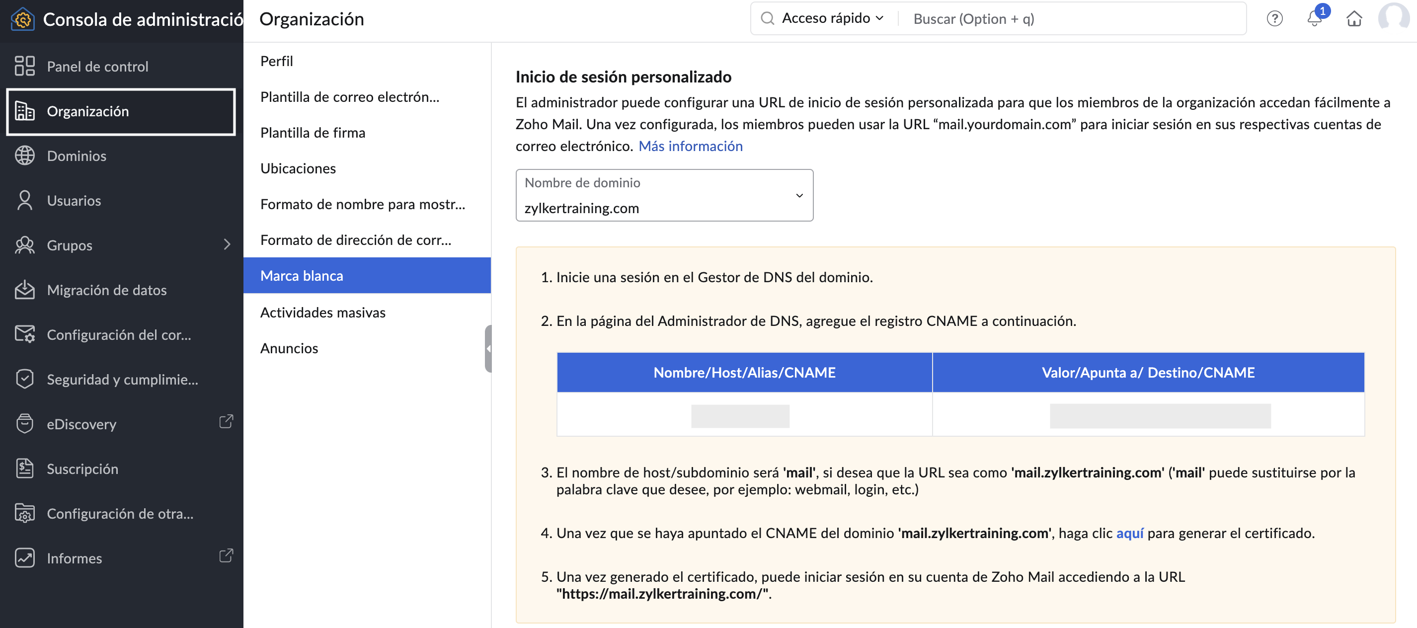Click Nombre/Host/Alias/CNAME column header
The height and width of the screenshot is (628, 1417).
744,372
